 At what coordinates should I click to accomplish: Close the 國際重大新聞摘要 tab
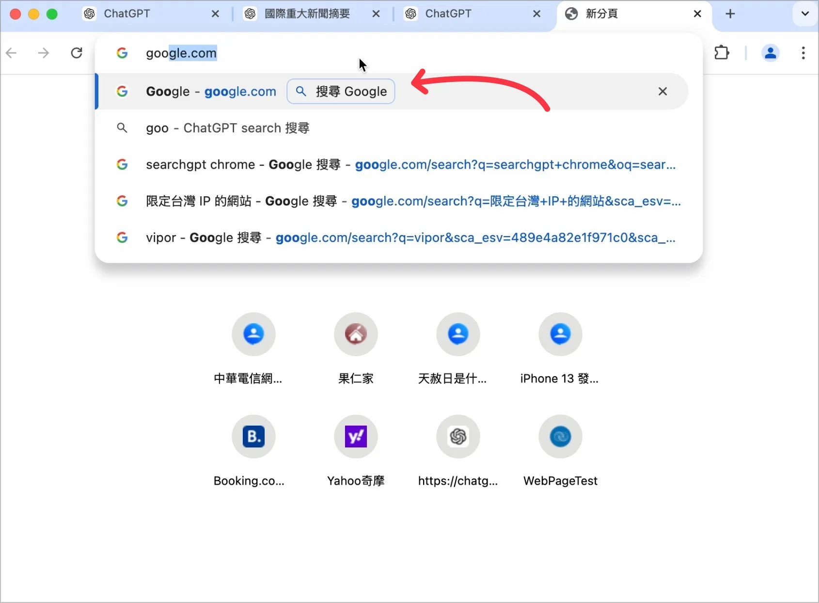(376, 14)
